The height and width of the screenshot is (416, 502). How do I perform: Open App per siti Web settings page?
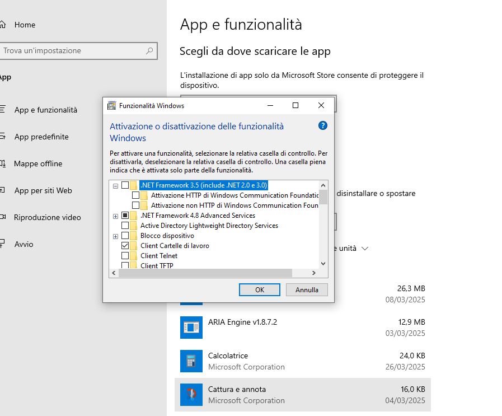(43, 190)
